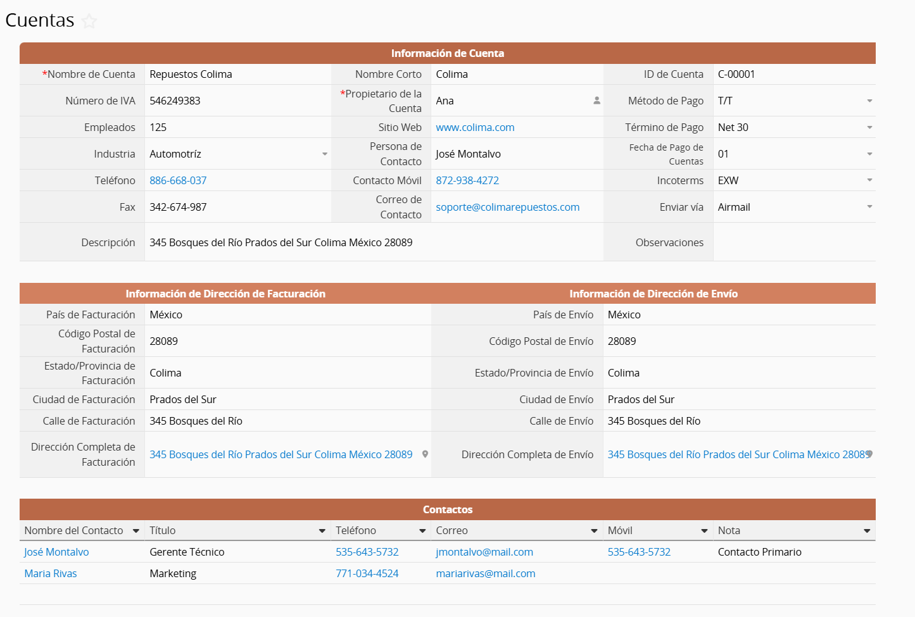Click the person icon in Propietario field
This screenshot has height=617, width=915.
pyautogui.click(x=596, y=101)
